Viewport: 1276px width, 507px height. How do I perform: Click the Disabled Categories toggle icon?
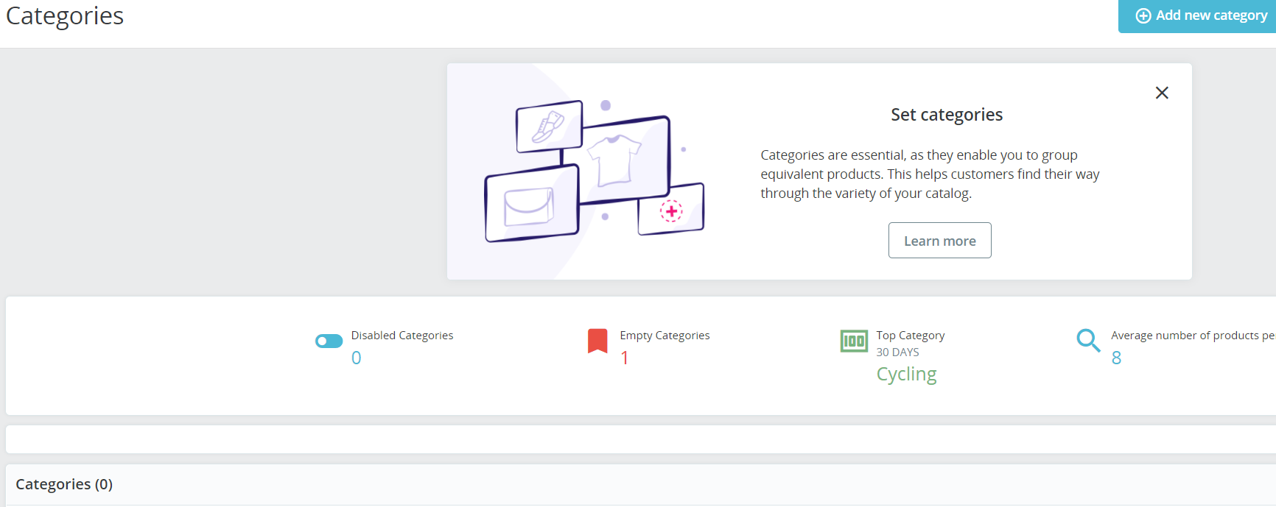point(329,341)
